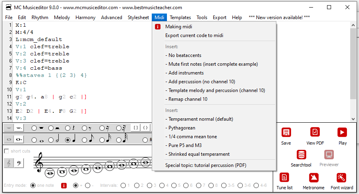
Task: Select the minus (-) radio button
Action: coord(88,185)
